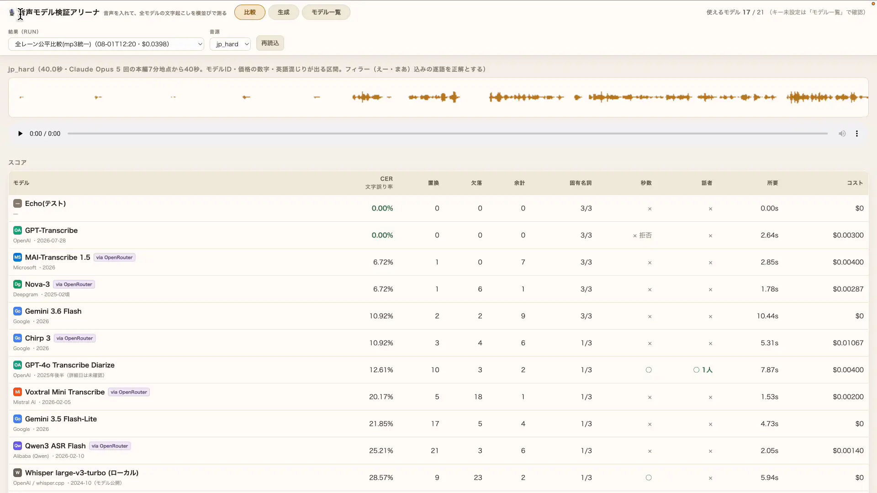Click the Qwen3 ASR Flash icon
The image size is (877, 493).
[17, 446]
